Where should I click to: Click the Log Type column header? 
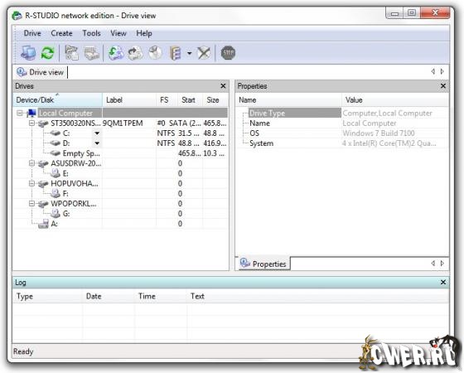pos(47,297)
